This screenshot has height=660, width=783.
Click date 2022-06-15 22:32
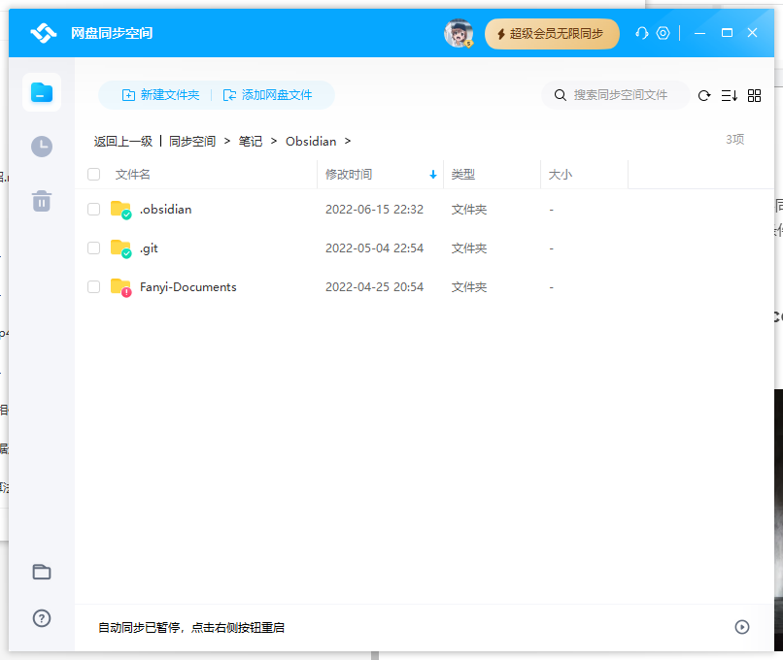[374, 209]
